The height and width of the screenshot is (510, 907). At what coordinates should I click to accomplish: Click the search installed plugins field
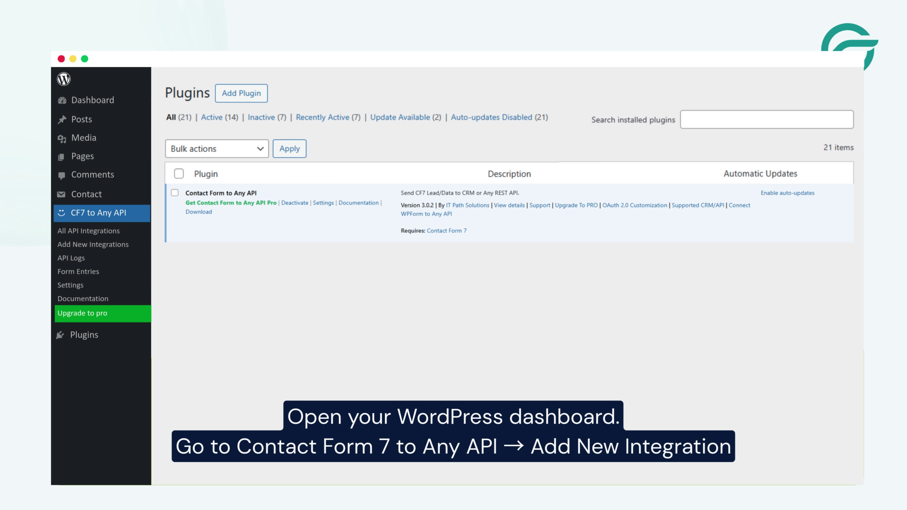(767, 119)
